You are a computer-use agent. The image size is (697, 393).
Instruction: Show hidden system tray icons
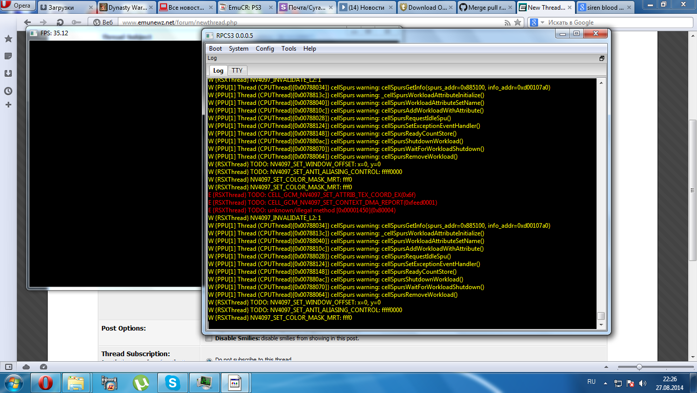coord(606,382)
